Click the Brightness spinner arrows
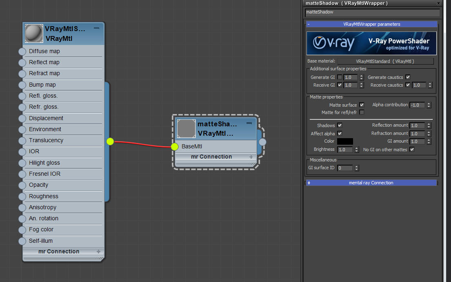This screenshot has height=282, width=451. point(357,150)
